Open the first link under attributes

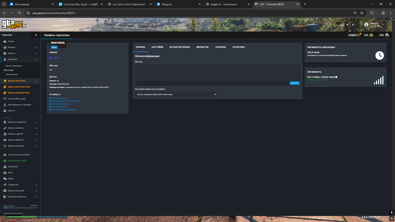[59, 98]
